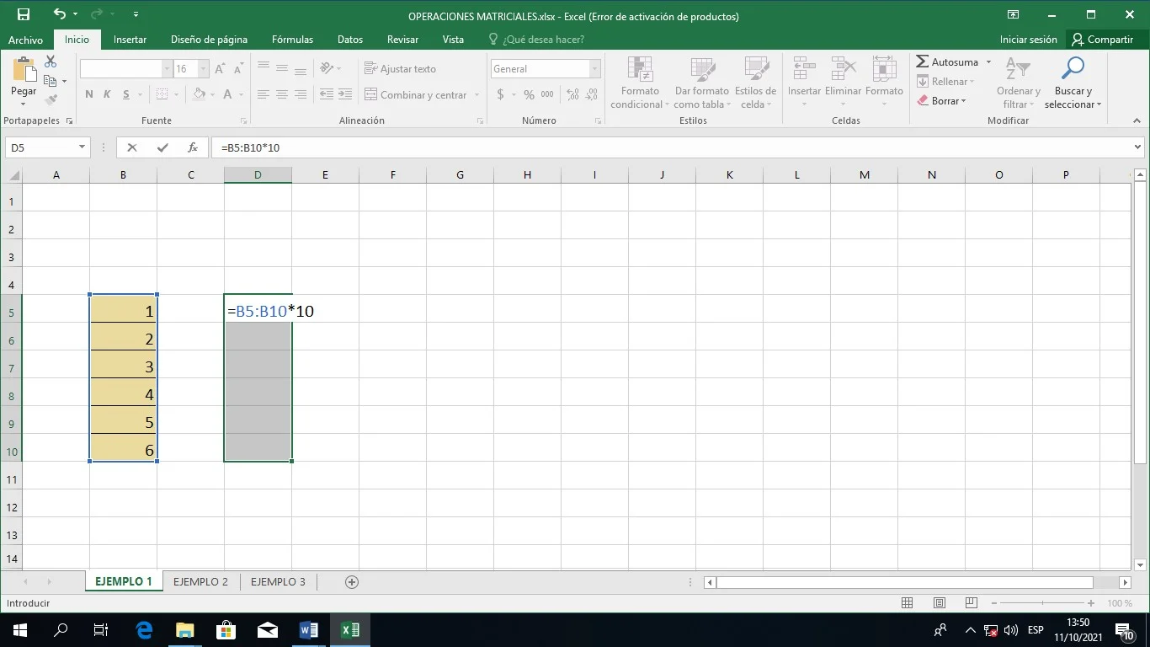Click the decrease indent icon
This screenshot has height=647, width=1150.
click(327, 95)
